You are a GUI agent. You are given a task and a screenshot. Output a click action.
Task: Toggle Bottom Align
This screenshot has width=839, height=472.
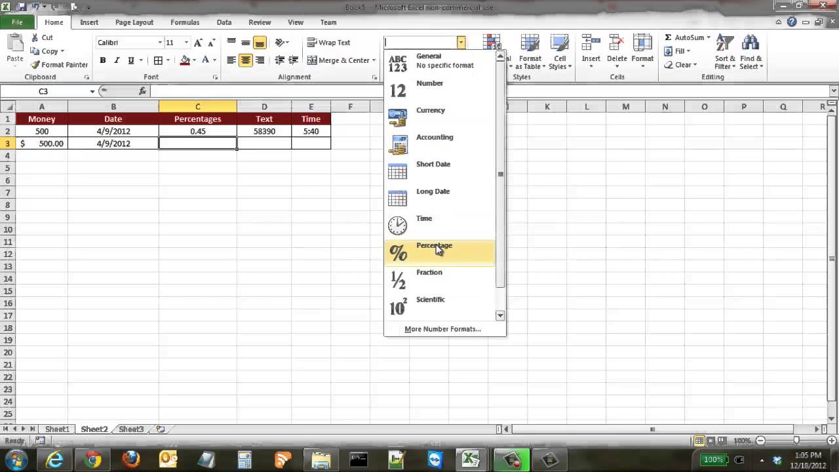pos(260,43)
